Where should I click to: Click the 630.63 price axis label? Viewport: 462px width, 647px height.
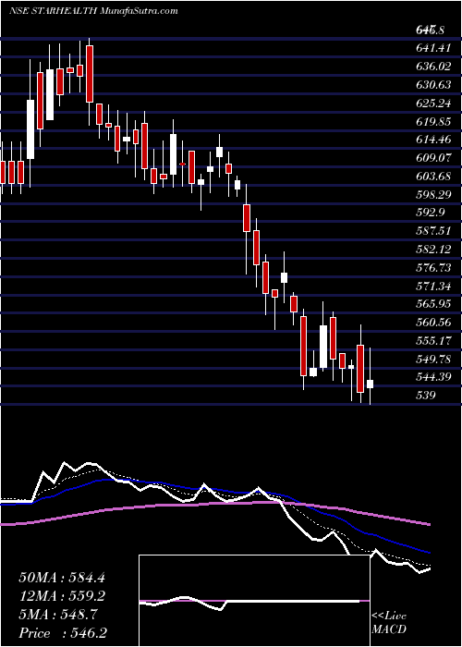[434, 85]
